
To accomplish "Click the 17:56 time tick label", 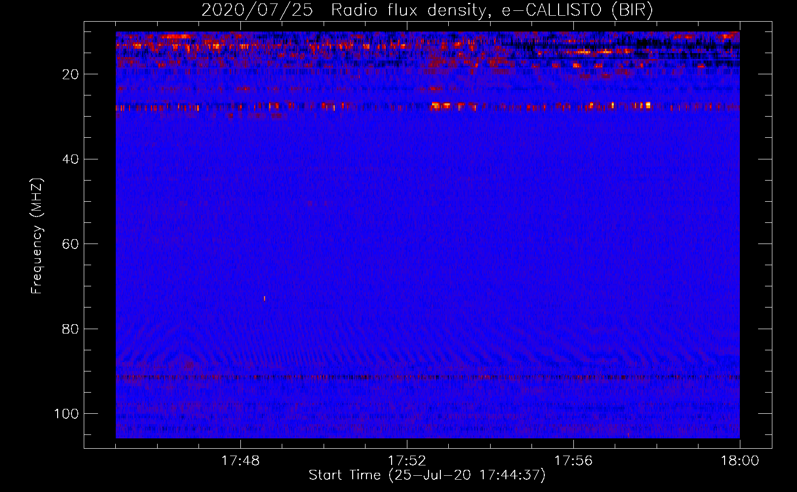I will (573, 461).
